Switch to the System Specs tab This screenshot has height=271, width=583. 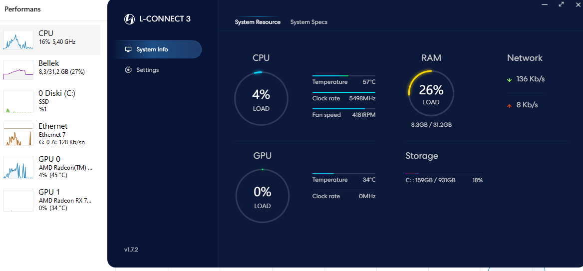click(308, 22)
